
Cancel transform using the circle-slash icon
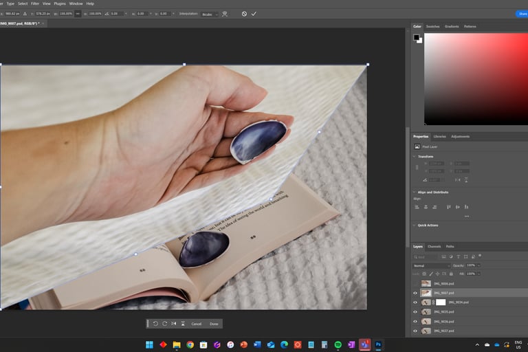click(x=244, y=13)
